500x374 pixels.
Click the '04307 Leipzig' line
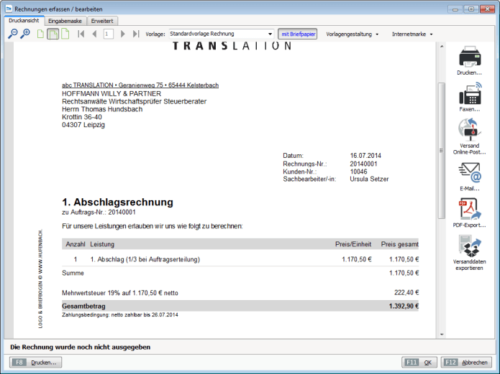83,125
